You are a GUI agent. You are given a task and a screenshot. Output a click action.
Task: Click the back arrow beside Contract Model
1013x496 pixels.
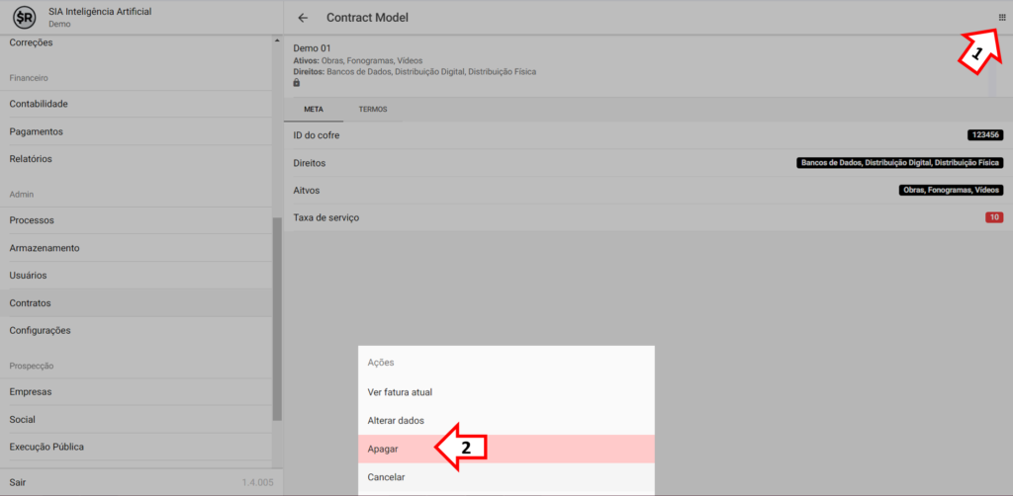[303, 18]
